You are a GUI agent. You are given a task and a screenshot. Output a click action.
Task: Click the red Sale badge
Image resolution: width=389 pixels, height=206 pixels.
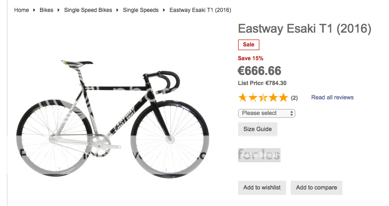pos(249,45)
